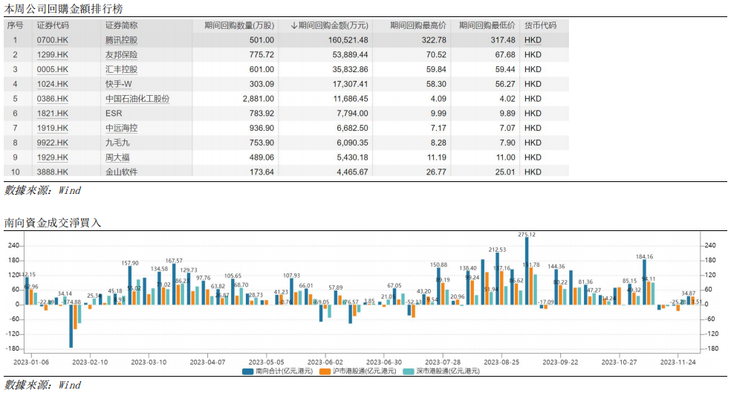Open stock code link 9922.HK
Image resolution: width=731 pixels, height=393 pixels.
pos(52,143)
